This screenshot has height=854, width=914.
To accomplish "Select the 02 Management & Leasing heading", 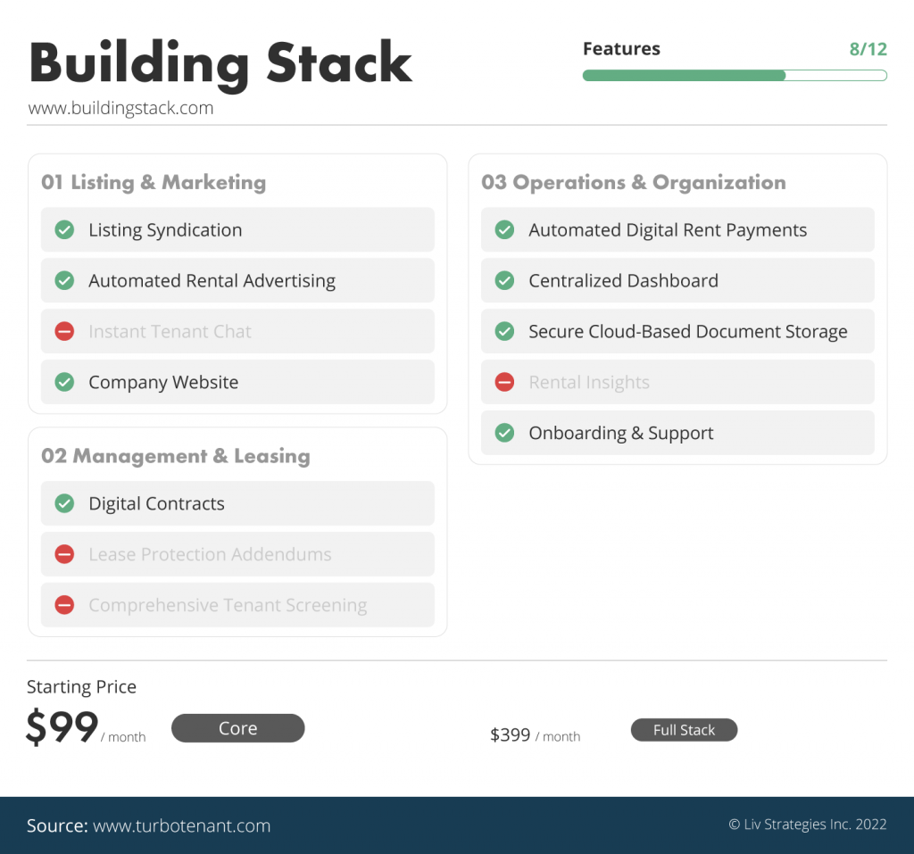I will (x=176, y=456).
